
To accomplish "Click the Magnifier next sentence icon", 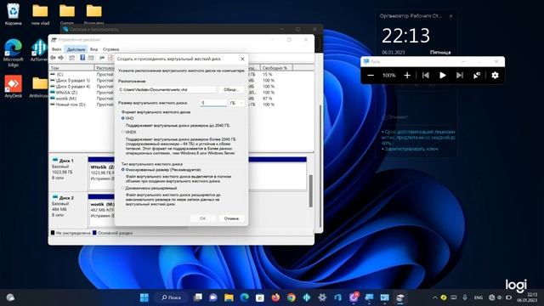I will (x=460, y=76).
